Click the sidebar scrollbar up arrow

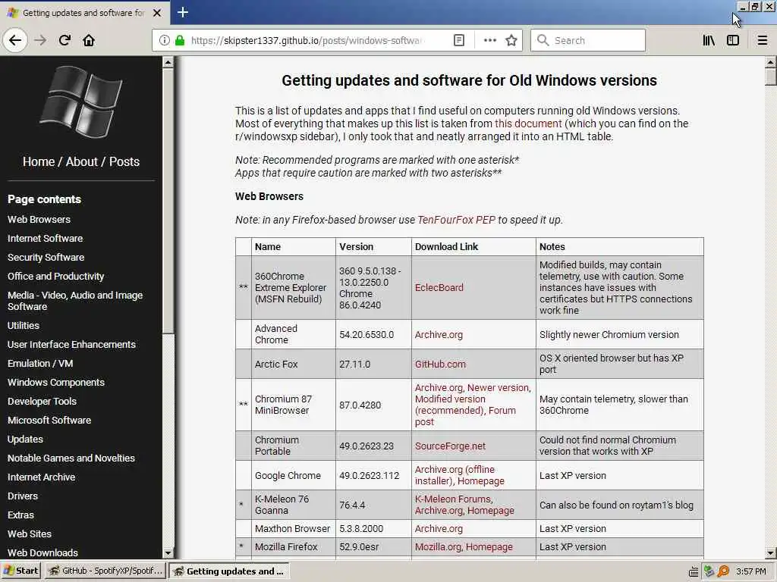pos(168,62)
